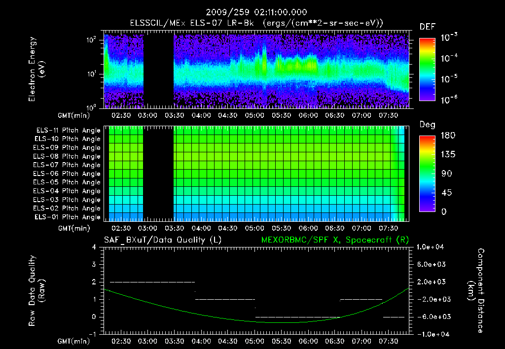The width and height of the screenshot is (505, 349).
Task: Click the Component Distance (km) axis label
Action: pyautogui.click(x=476, y=291)
